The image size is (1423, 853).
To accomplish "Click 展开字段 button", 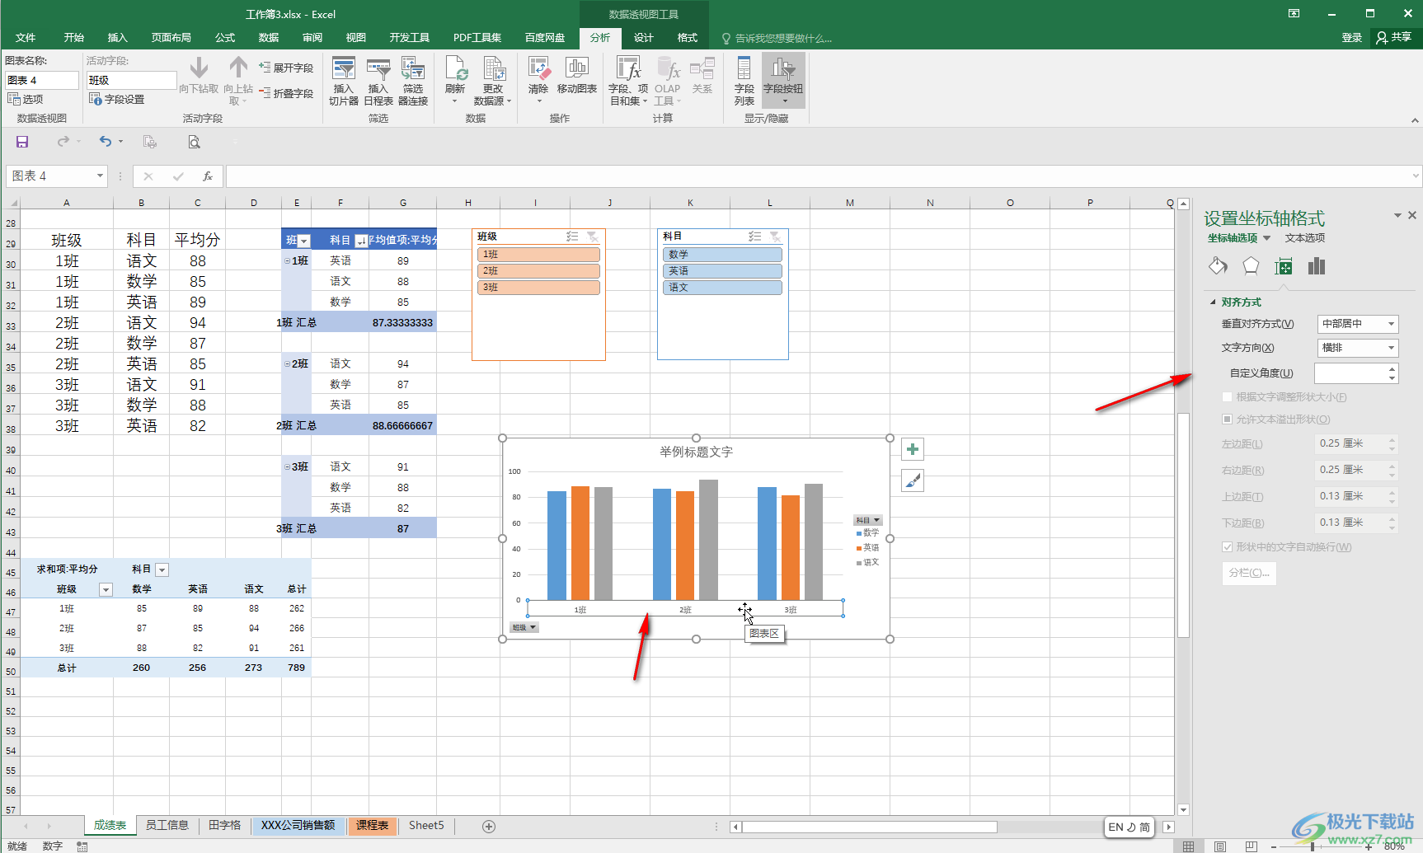I will [286, 68].
